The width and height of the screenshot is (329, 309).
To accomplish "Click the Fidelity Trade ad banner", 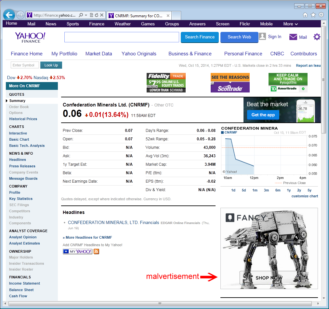I will pyautogui.click(x=166, y=83).
